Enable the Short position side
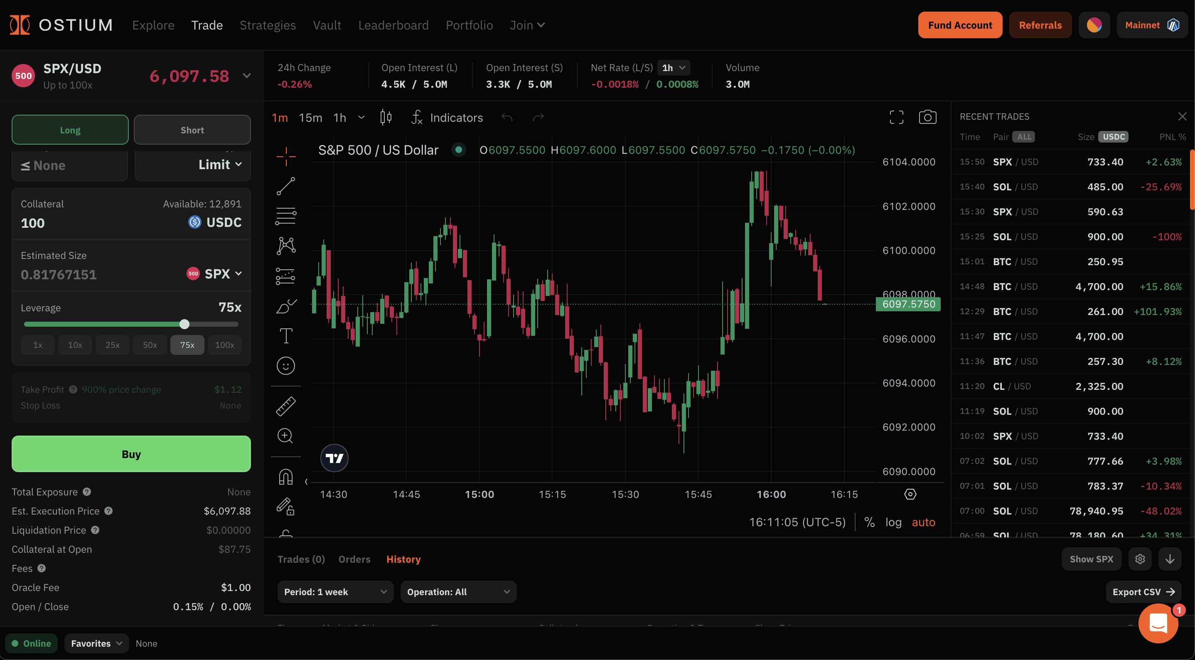 [192, 130]
